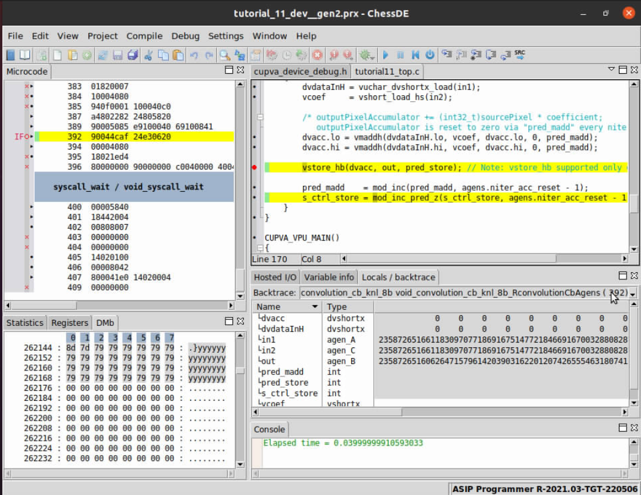Viewport: 641px width, 495px height.
Task: Open the editor tab list dropdown arrow
Action: pyautogui.click(x=611, y=70)
